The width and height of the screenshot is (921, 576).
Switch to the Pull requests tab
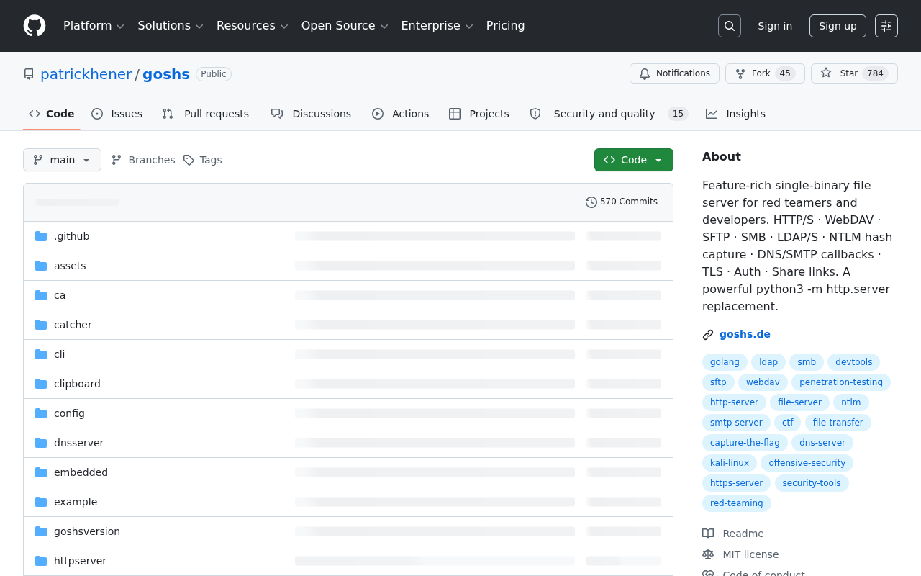point(206,114)
